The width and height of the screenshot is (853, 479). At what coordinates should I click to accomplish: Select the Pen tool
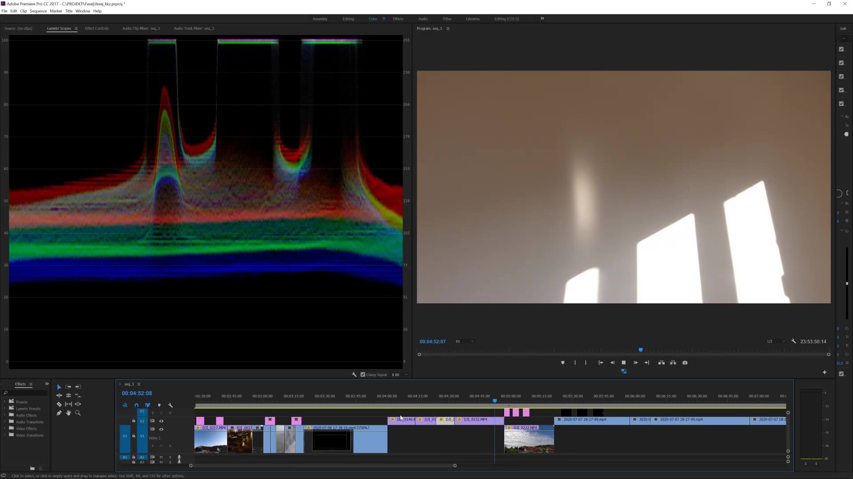coord(59,413)
